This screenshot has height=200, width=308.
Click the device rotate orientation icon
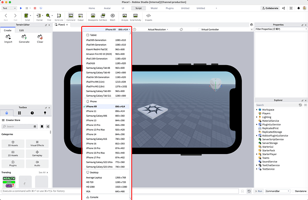pyautogui.click(x=181, y=29)
